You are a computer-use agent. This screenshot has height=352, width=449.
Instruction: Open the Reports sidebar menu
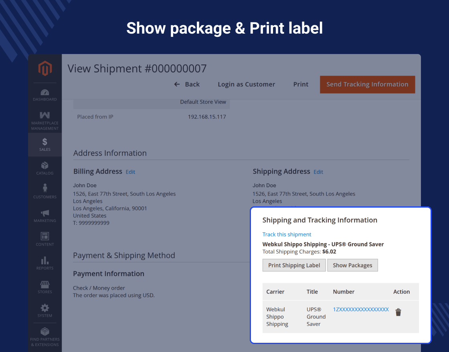[44, 263]
